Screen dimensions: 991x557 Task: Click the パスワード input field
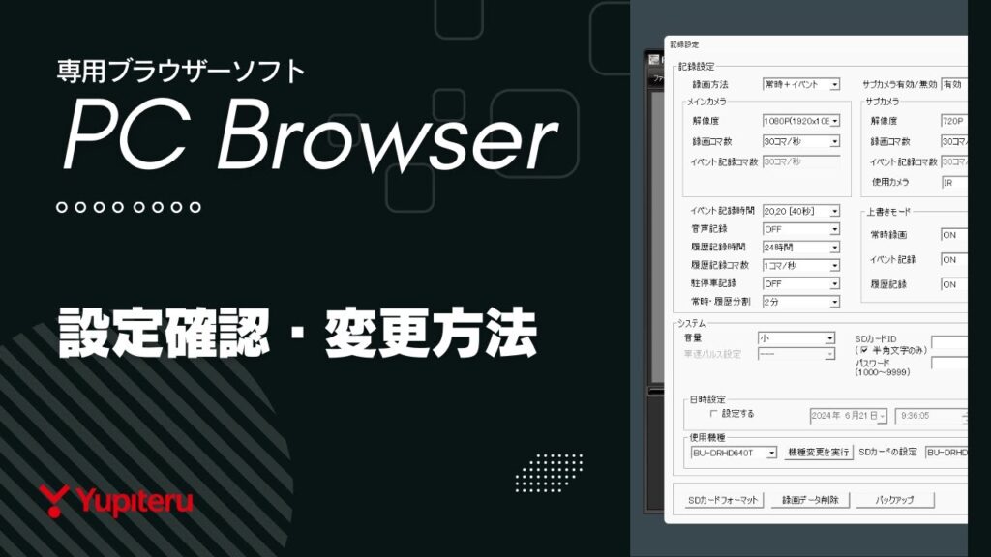tap(949, 364)
